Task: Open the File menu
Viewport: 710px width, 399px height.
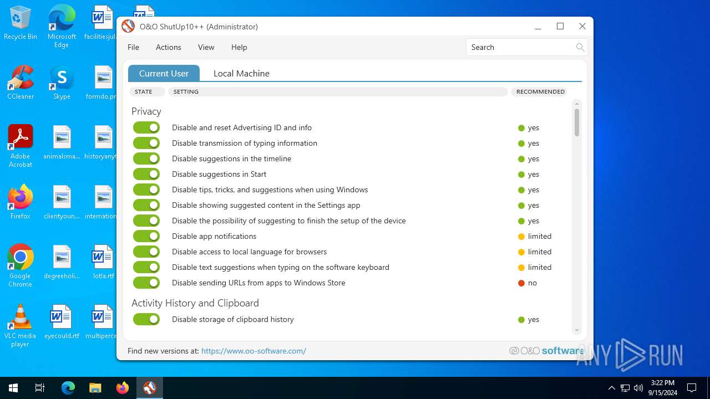Action: pos(133,47)
